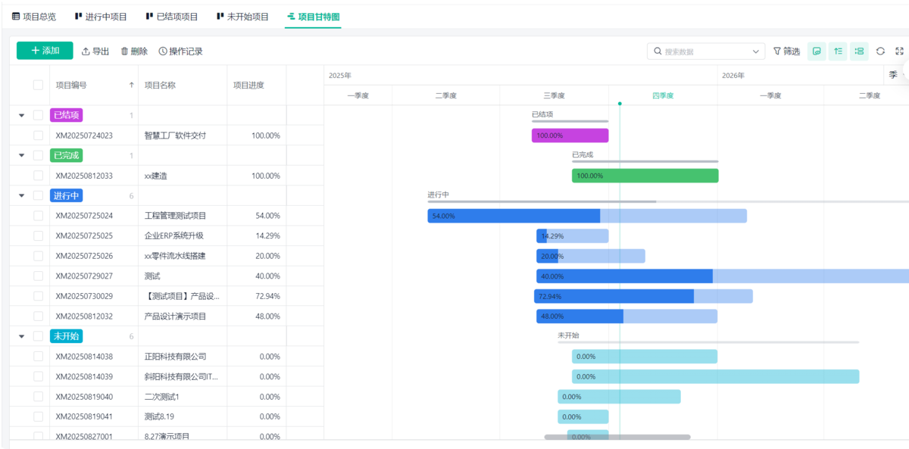Switch to 项目总览 tab
The image size is (909, 449).
tap(34, 16)
